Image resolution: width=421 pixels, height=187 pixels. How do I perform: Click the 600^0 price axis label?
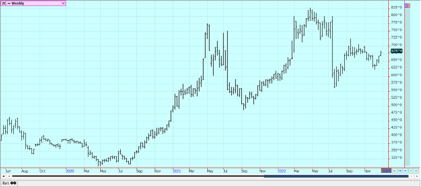pos(396,75)
